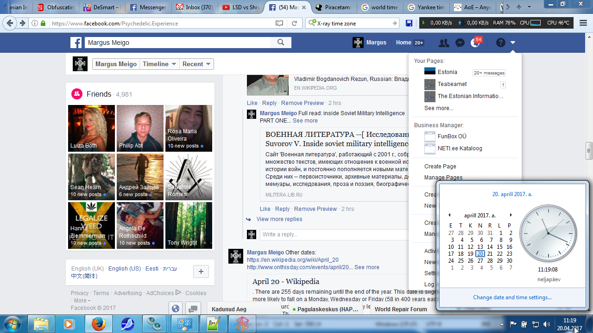Viewport: 593px width, 333px height.
Task: Click the network icon in system tray
Action: (x=536, y=324)
